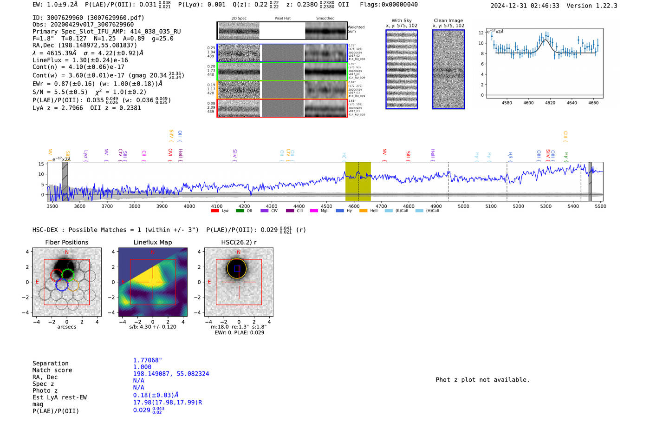Click the Weighted Sum 2D spectrum row
The width and height of the screenshot is (650, 443).
click(282, 31)
